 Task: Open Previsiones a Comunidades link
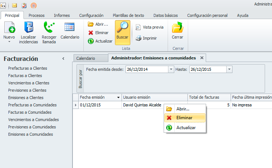click(x=32, y=127)
